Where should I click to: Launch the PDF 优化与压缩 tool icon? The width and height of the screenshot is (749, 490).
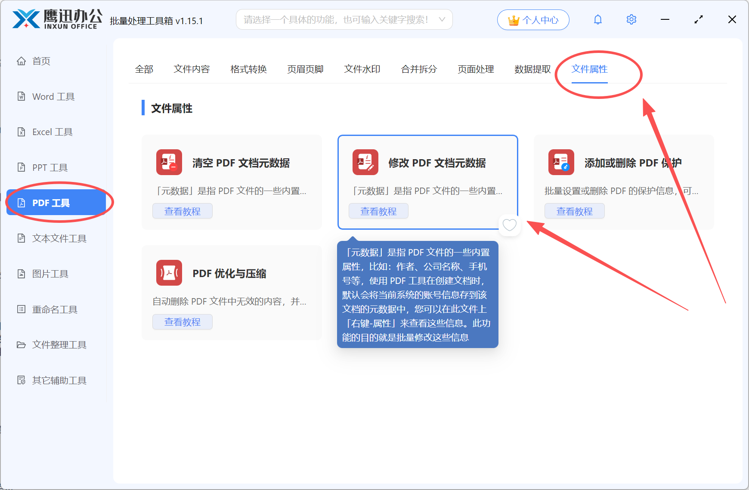169,273
